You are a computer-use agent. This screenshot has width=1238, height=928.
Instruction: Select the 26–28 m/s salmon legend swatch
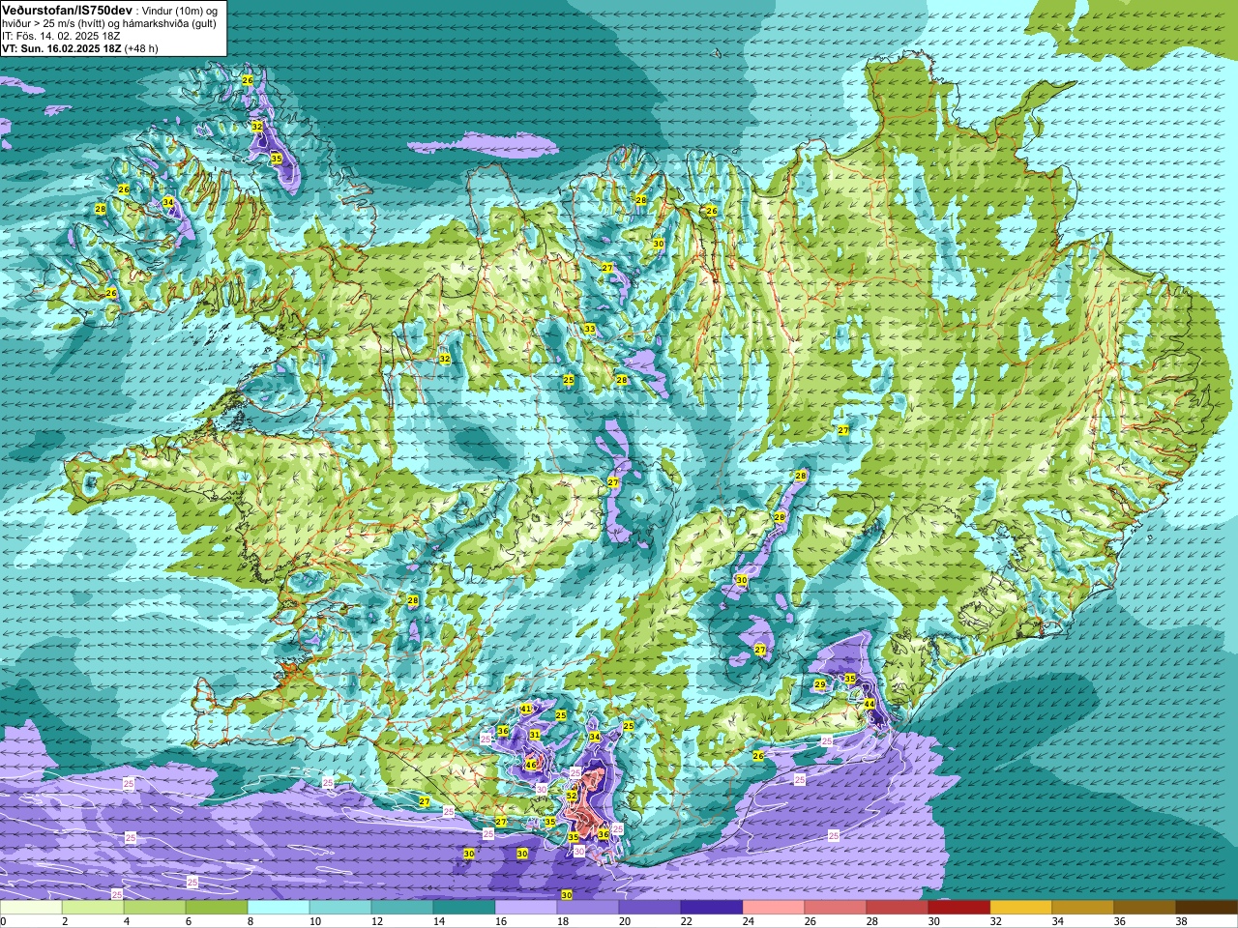click(836, 908)
